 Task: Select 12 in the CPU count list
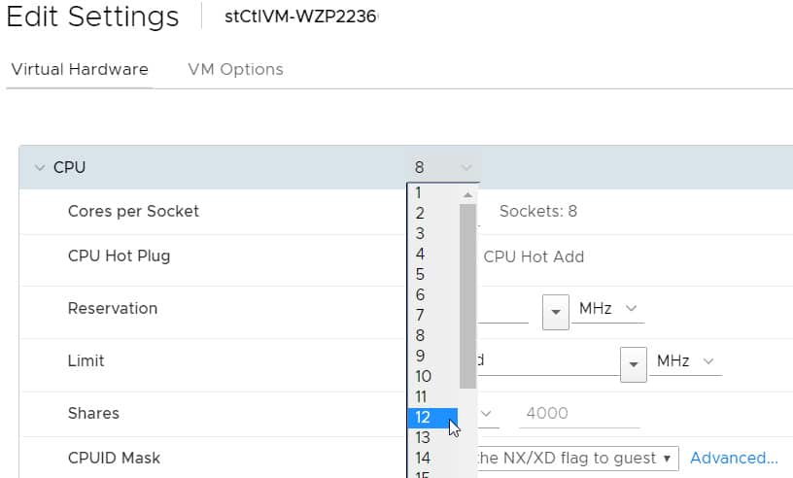coord(432,418)
